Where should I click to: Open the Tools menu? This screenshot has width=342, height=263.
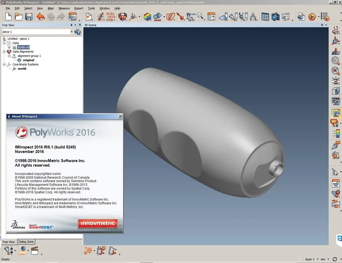tap(91, 8)
